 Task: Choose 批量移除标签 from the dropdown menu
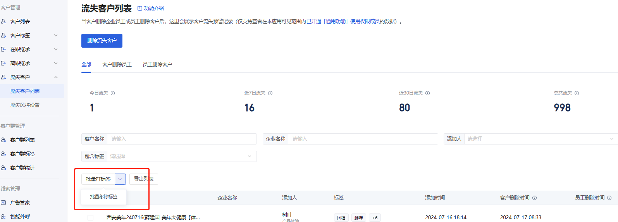104,197
